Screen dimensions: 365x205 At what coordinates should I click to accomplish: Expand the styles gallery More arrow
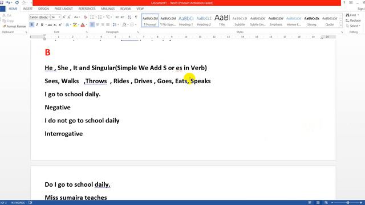(x=341, y=26)
